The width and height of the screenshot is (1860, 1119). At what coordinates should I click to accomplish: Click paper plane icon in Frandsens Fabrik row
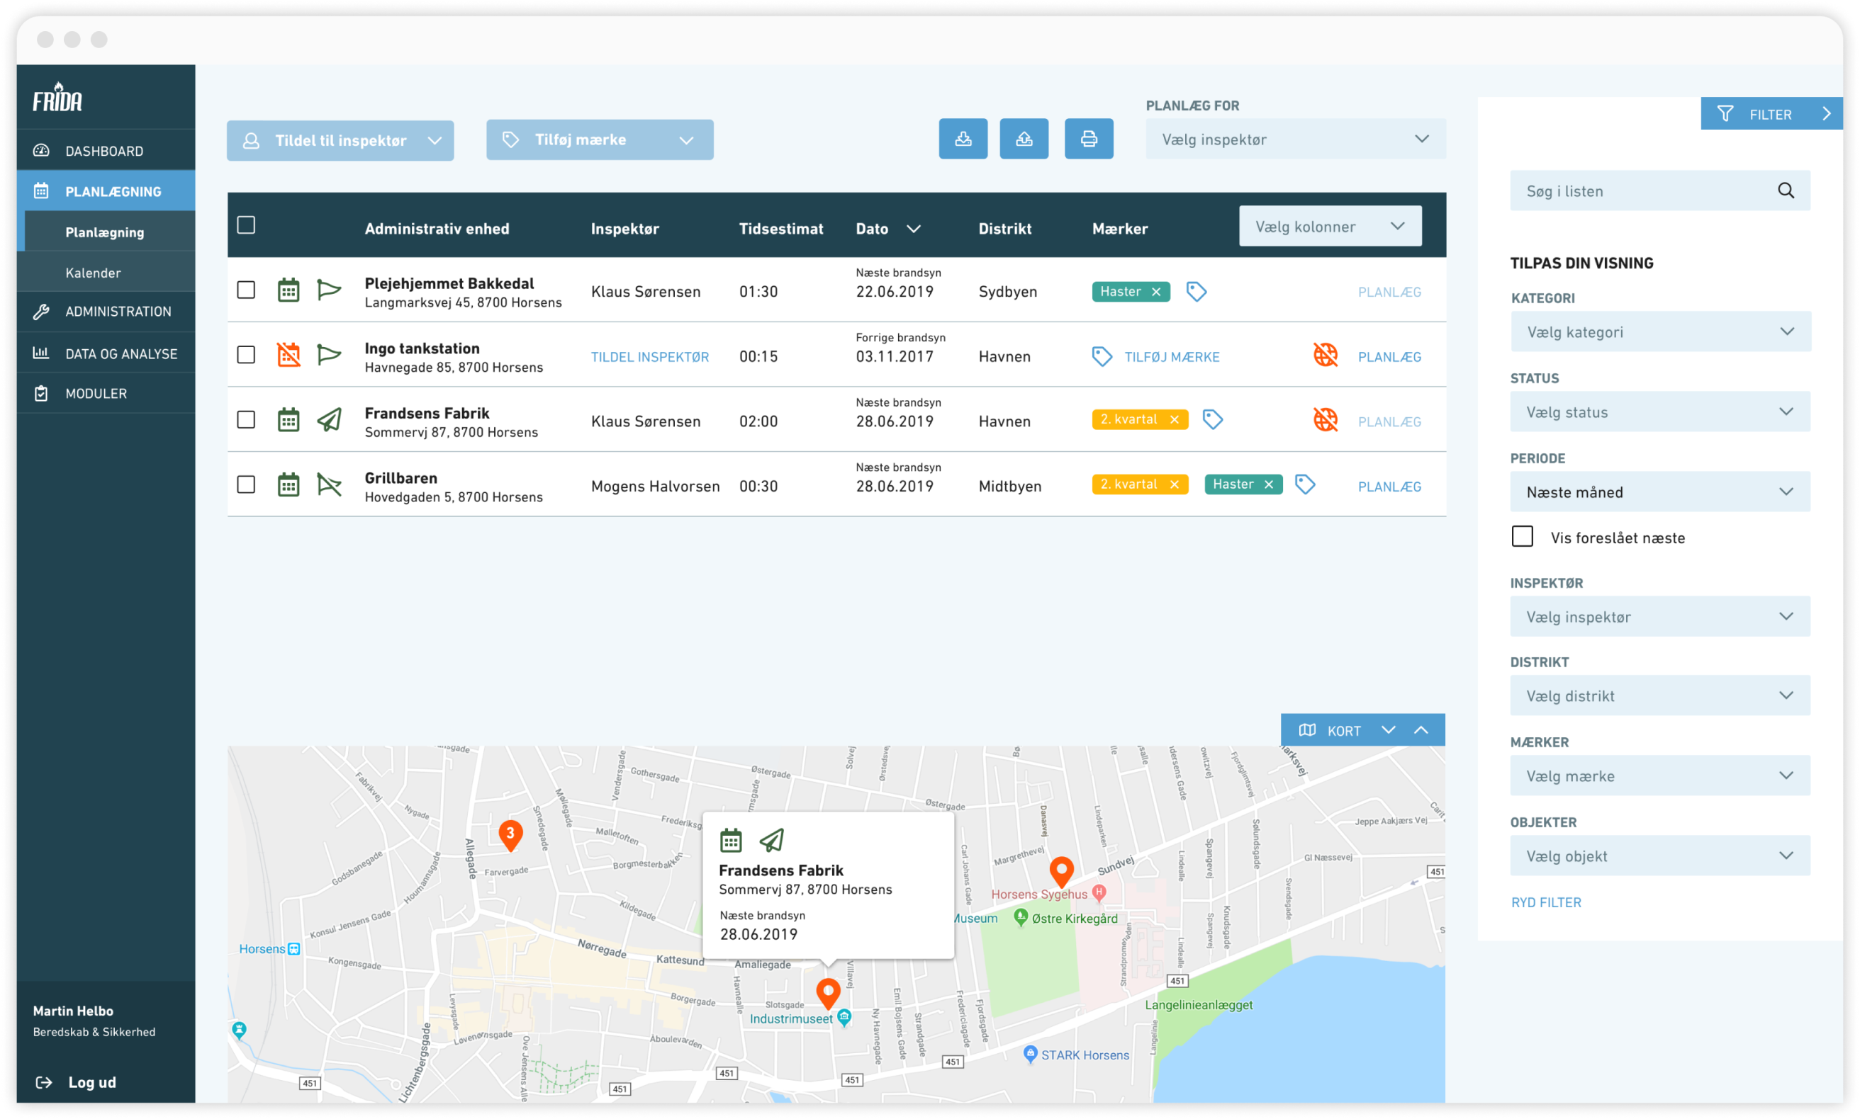[x=329, y=419]
